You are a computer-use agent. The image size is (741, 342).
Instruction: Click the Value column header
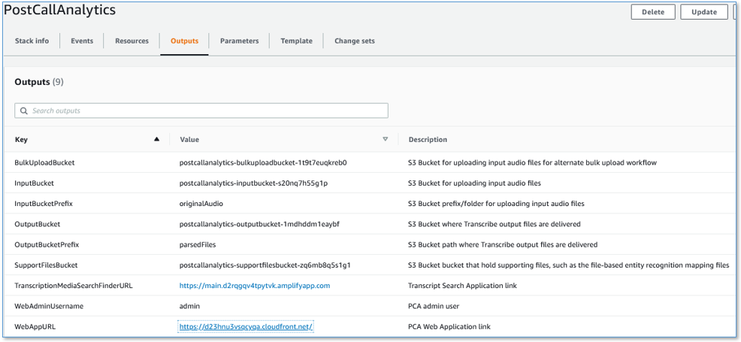click(189, 140)
